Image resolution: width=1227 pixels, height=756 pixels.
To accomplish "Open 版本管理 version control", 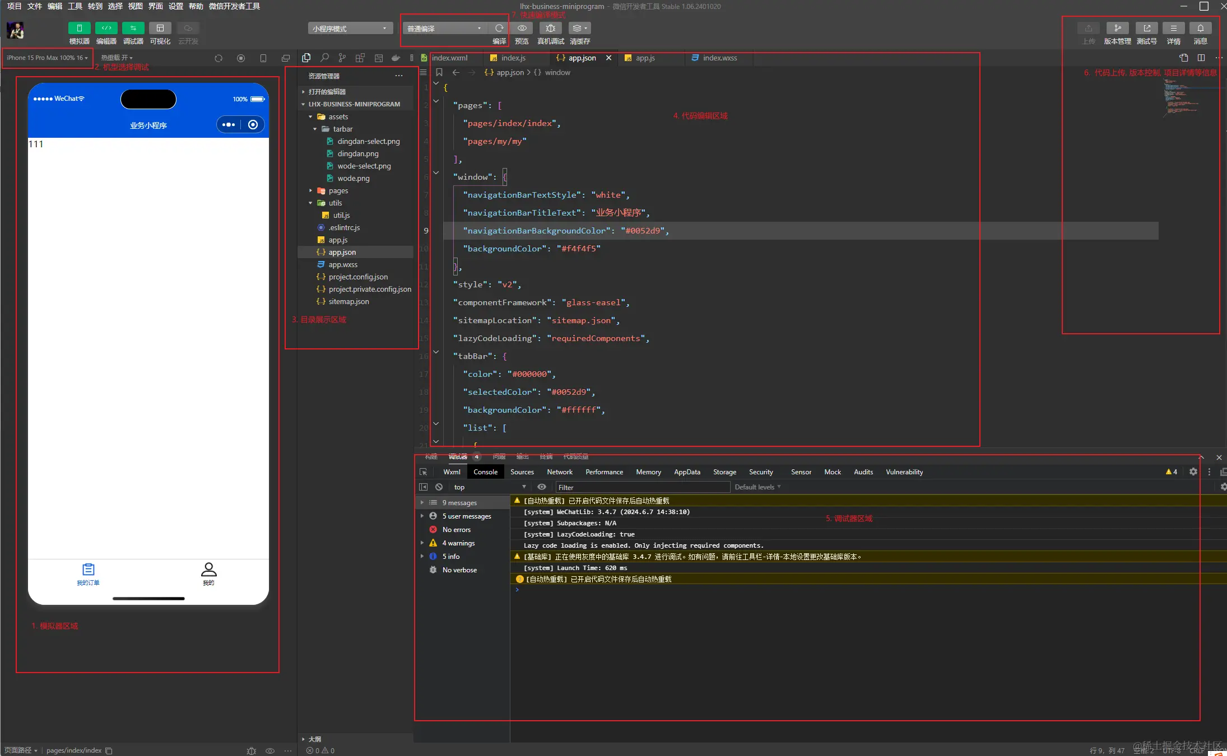I will click(x=1117, y=28).
